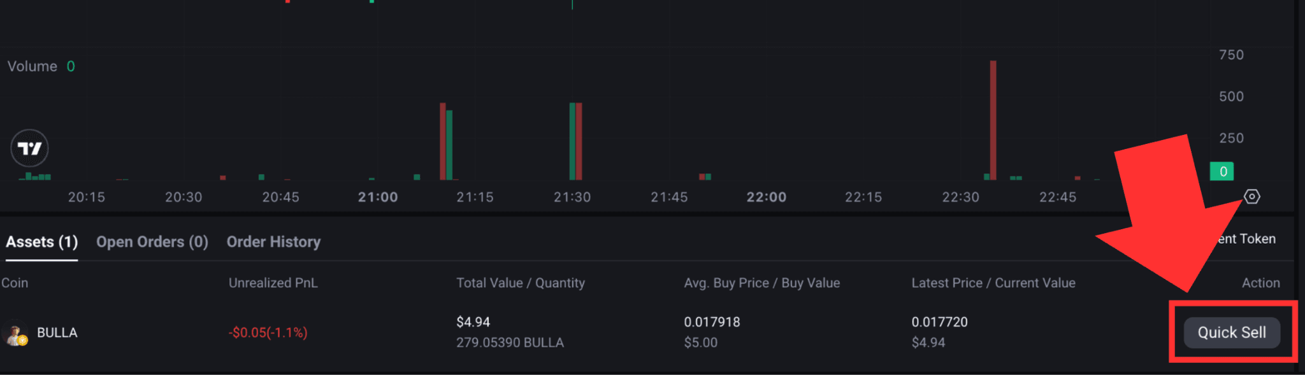
Task: Select the 21:00 time axis marker
Action: [x=378, y=197]
